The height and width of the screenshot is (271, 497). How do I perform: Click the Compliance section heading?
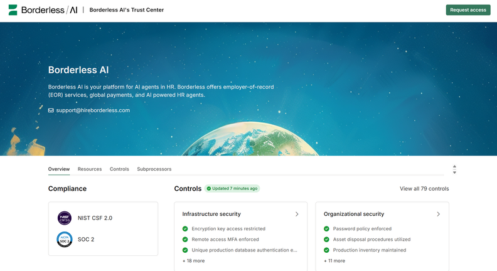[67, 189]
